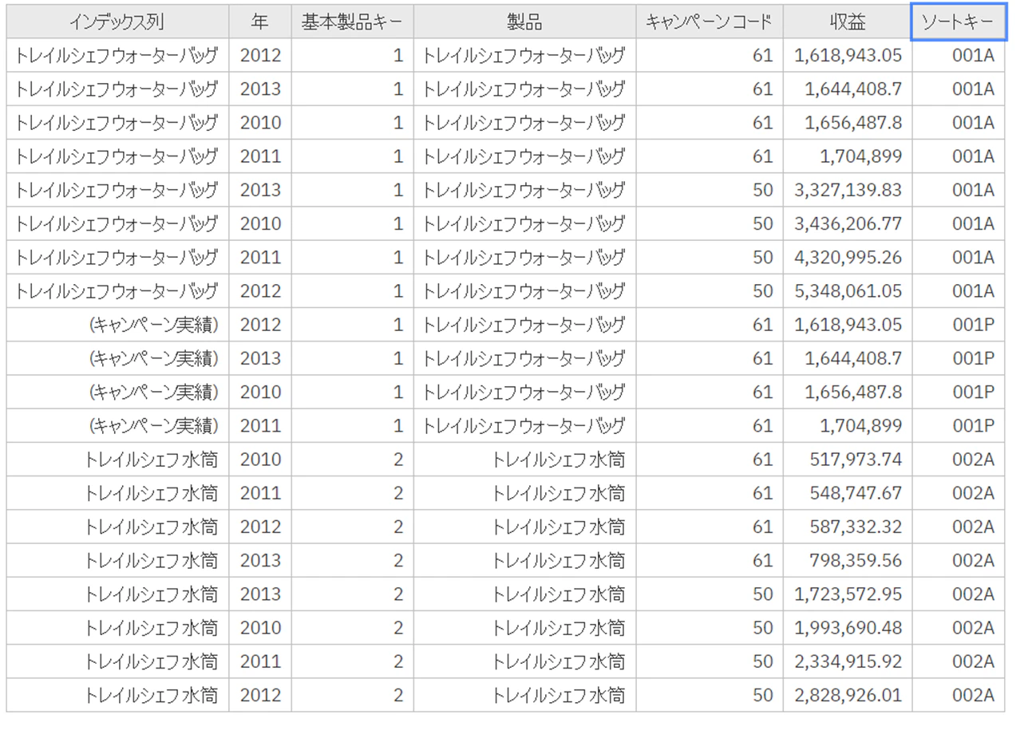Viewport: 1036px width, 734px height.
Task: Select product key 2 in the 1,993,690.48 row
Action: click(x=398, y=628)
